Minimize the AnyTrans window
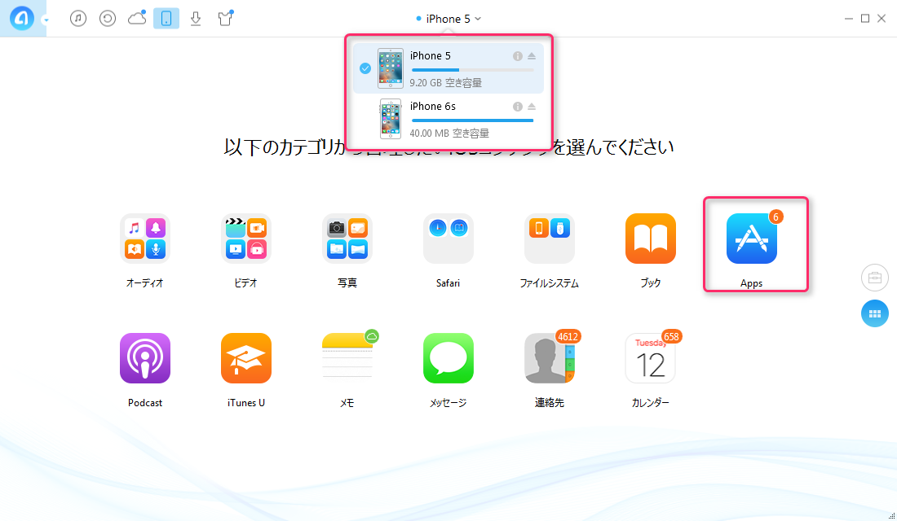 tap(848, 19)
